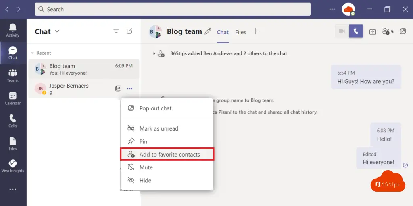
Task: Open more options for Jasper Bernaers
Action: [x=129, y=89]
